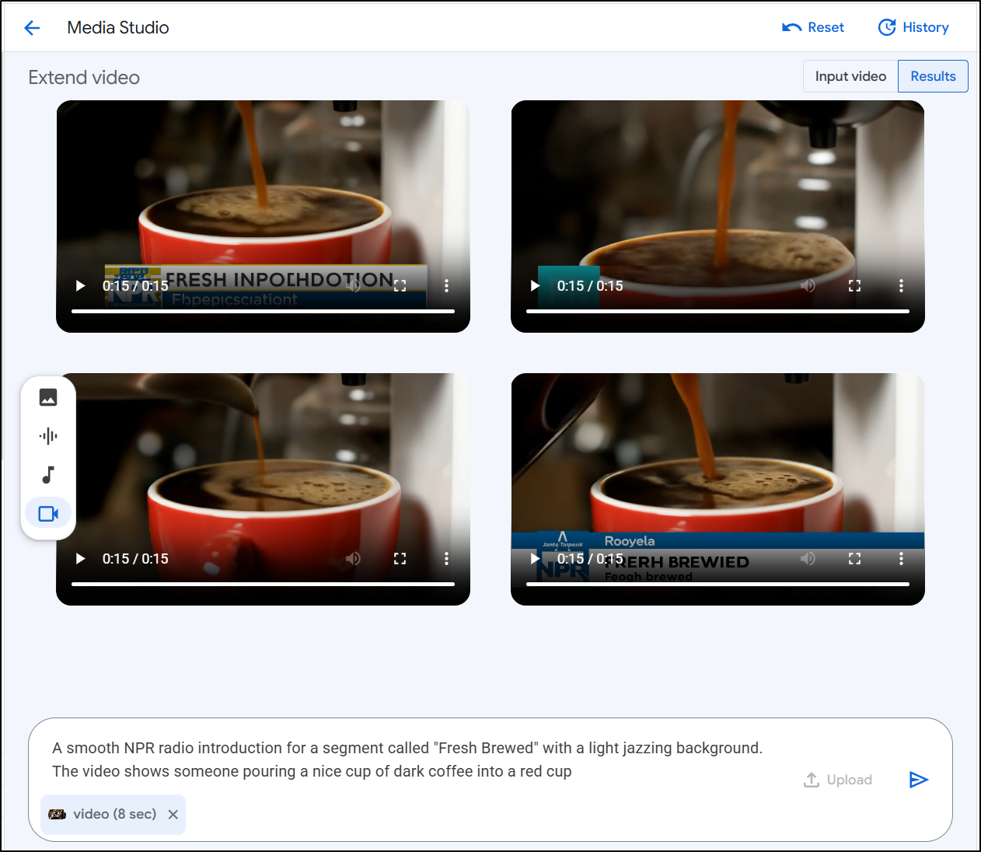981x852 pixels.
Task: Open more options on the bottom-left video
Action: 446,558
